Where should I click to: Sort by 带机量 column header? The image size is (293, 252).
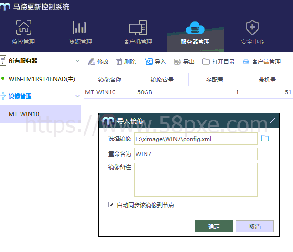click(267, 80)
